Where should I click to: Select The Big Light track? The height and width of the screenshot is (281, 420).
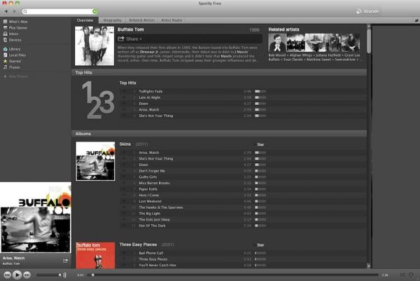coord(150,214)
